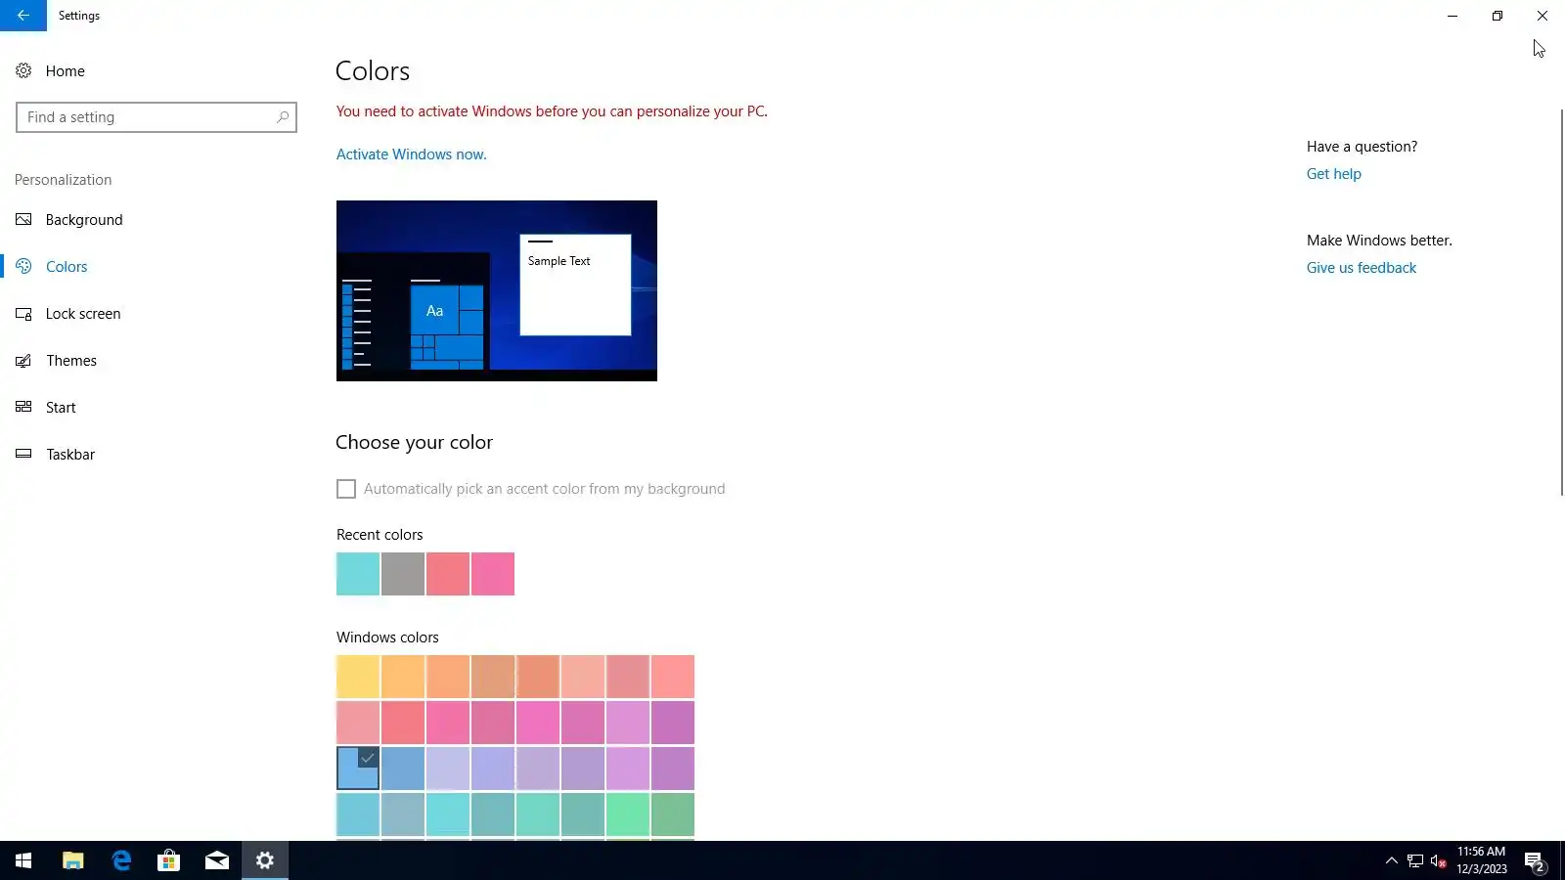Pick the teal swatch in Recent colors

(x=358, y=574)
